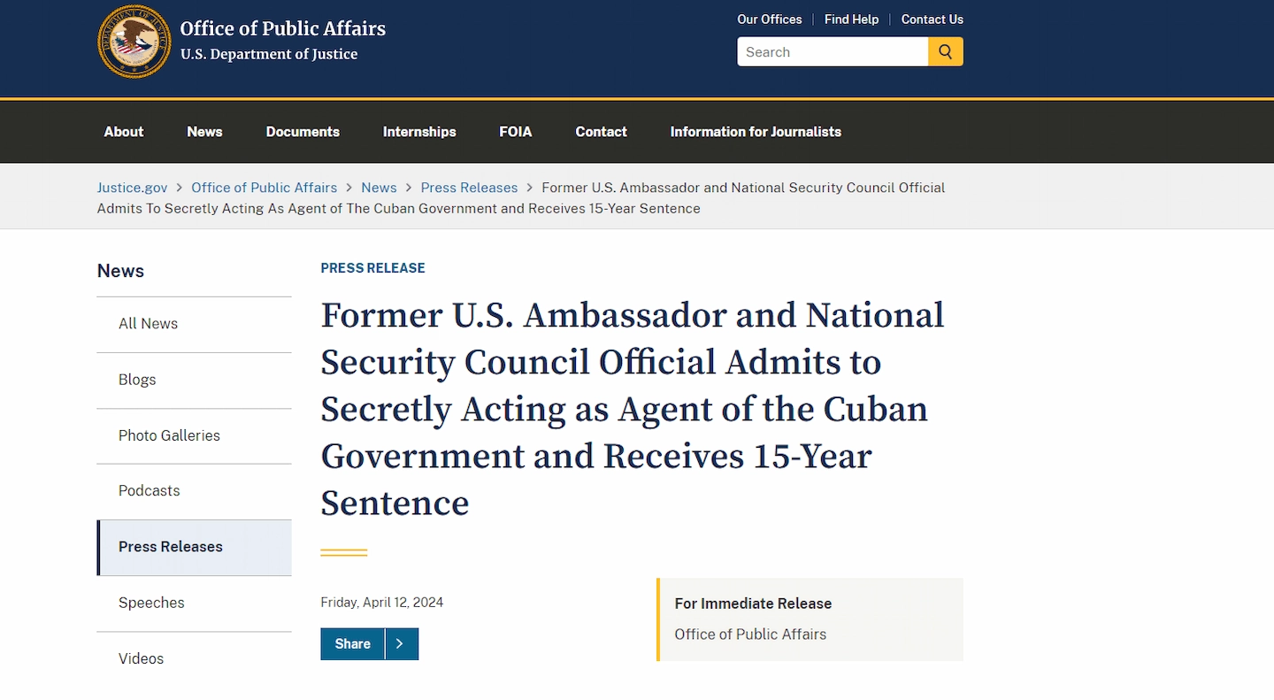Screen dimensions: 1274x700
Task: Open FOIA navigation link
Action: click(516, 132)
